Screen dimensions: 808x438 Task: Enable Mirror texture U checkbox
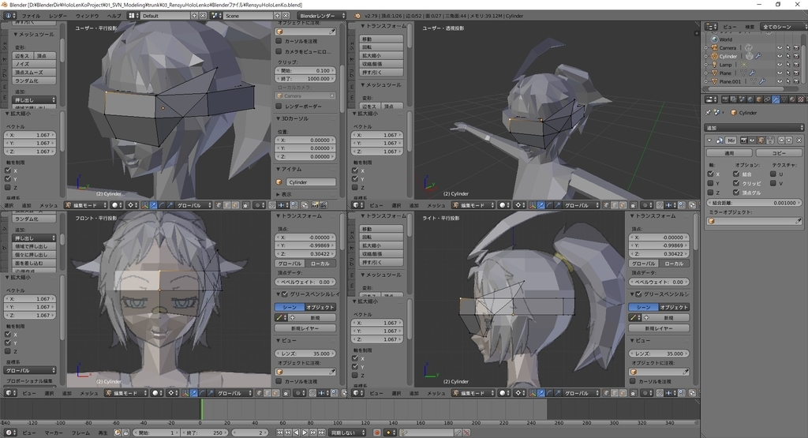click(773, 174)
